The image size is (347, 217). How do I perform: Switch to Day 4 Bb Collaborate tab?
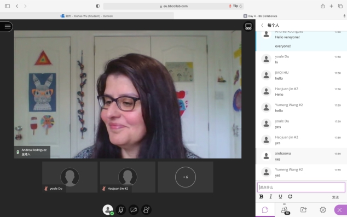[x=261, y=16]
